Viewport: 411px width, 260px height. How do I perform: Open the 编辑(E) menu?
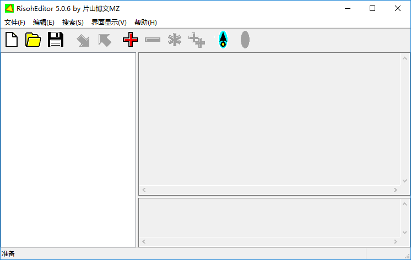44,23
